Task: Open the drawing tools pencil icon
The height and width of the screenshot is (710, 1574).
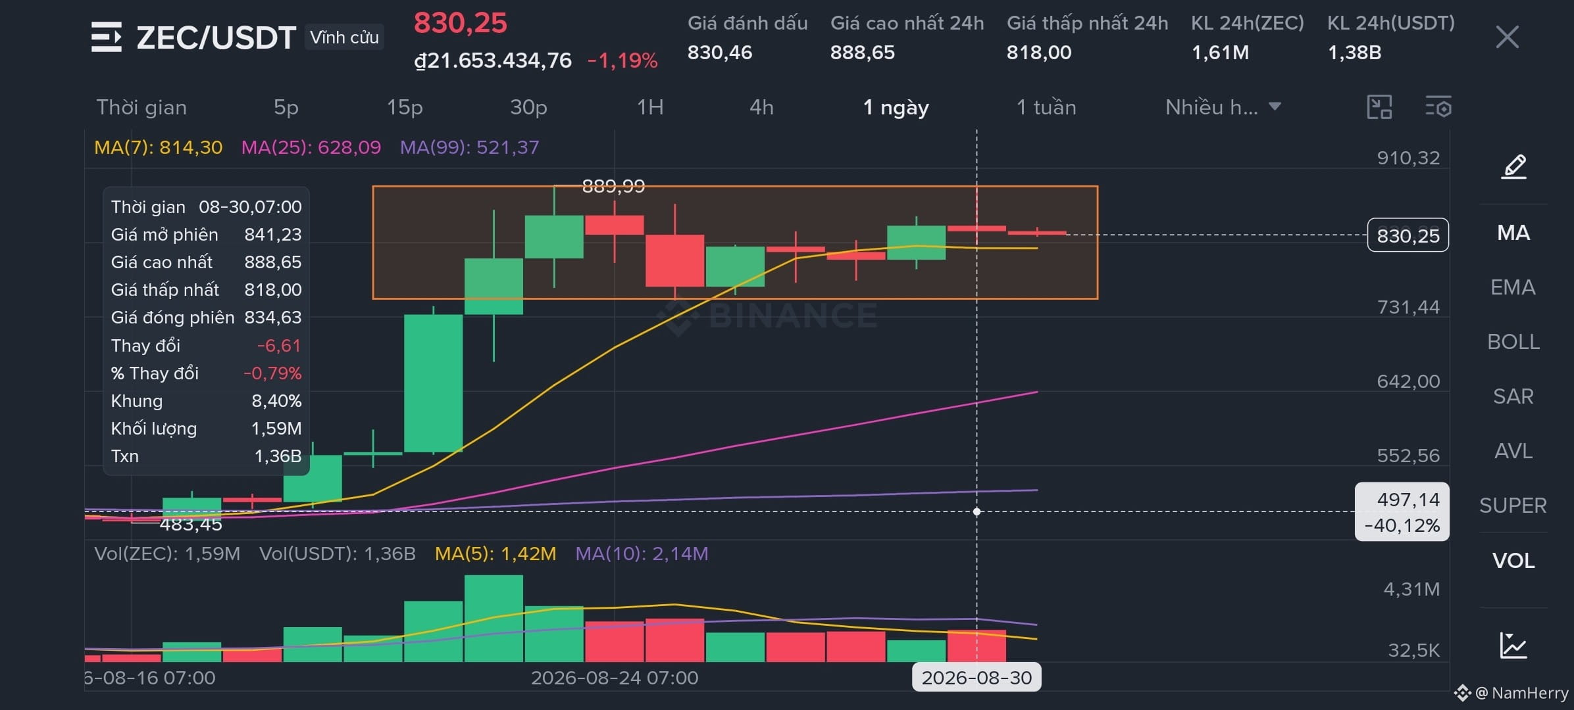Action: coord(1513,166)
